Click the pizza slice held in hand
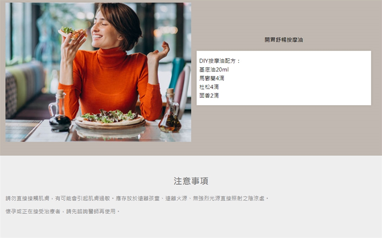The image size is (382, 238). point(72,33)
